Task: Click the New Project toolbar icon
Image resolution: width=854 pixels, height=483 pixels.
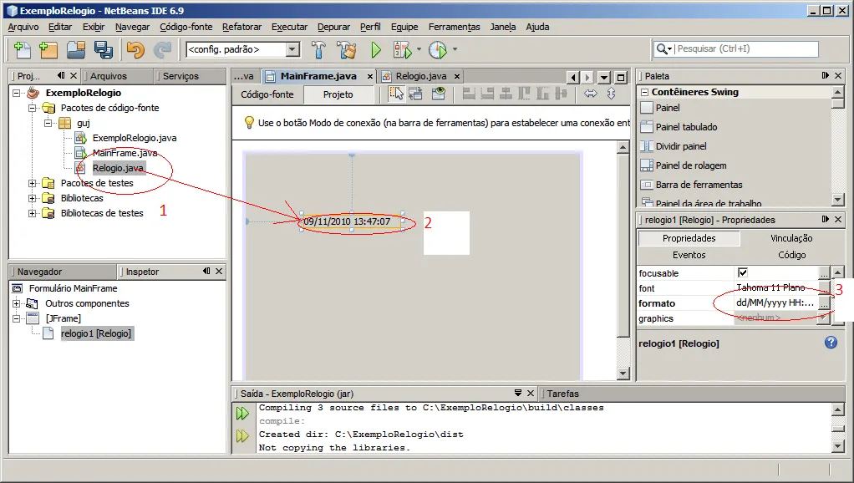Action: pos(48,49)
